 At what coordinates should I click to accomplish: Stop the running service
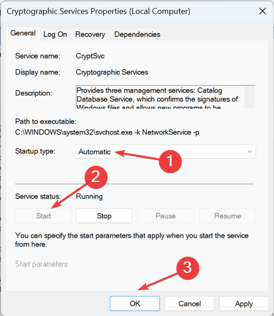click(104, 216)
